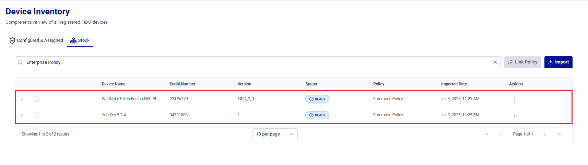Click date Jul 8, 2026, 11:21 AM
Screen dimensions: 588x165
460,99
